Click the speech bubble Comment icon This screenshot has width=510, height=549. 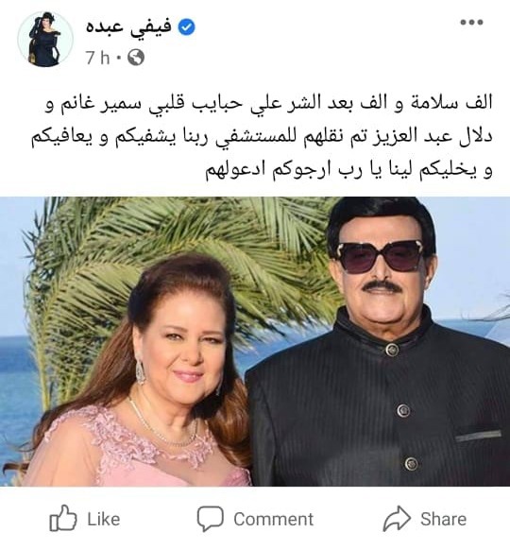[x=210, y=518]
